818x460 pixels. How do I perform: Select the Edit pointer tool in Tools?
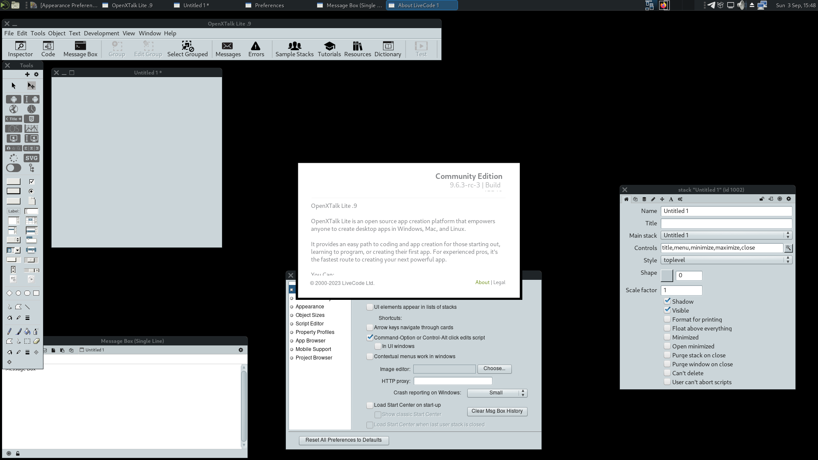coord(31,86)
